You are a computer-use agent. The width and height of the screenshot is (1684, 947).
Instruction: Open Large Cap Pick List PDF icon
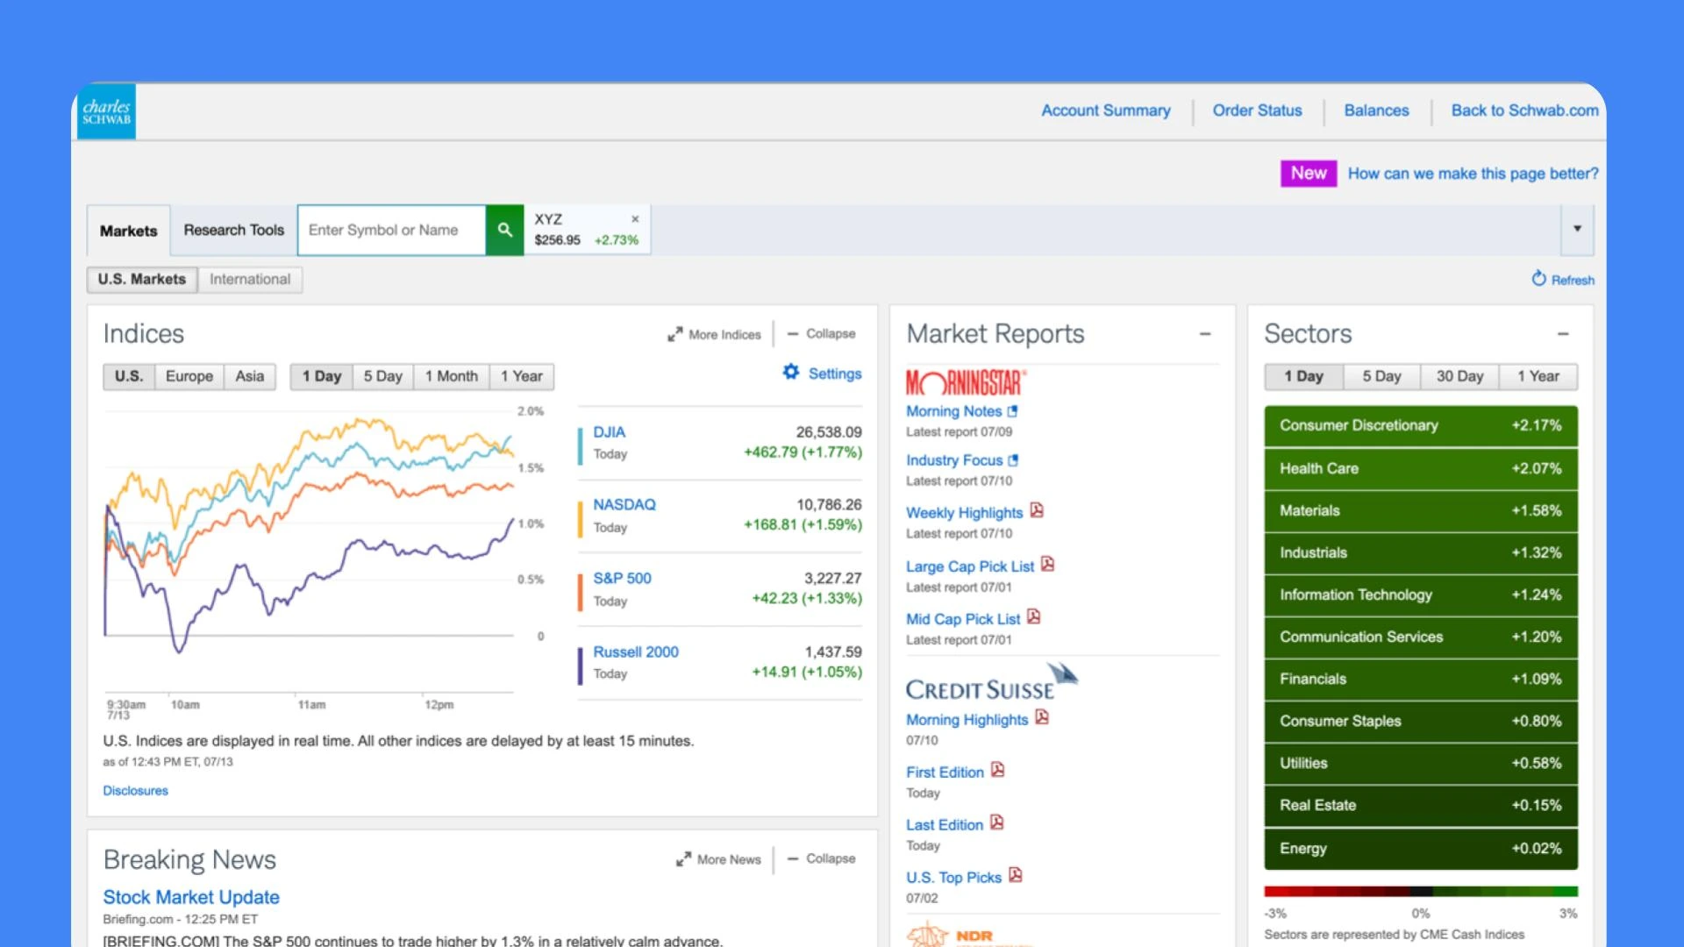coord(1047,565)
